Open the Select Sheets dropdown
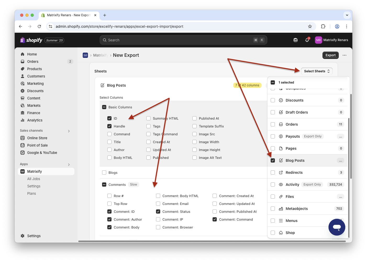367x262 pixels. click(x=316, y=71)
